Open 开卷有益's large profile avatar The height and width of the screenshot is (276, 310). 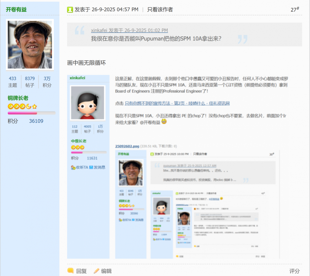click(x=30, y=44)
